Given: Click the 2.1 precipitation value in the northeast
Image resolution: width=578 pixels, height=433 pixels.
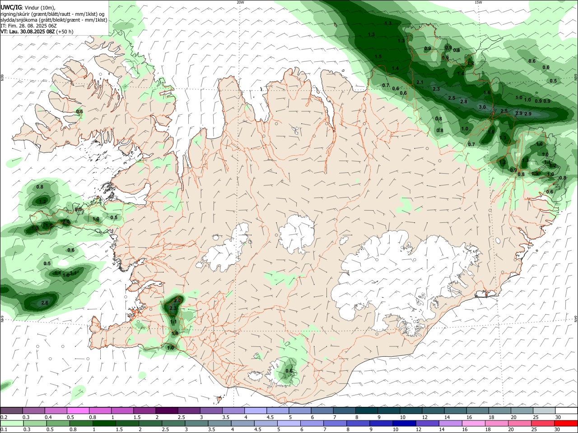Looking at the screenshot, I should (x=420, y=82).
